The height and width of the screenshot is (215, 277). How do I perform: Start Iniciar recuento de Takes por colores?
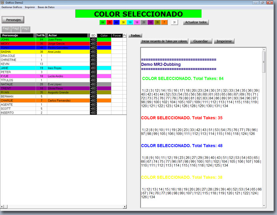tap(164, 41)
